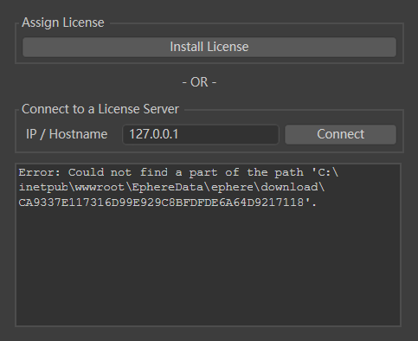Click the Connect button

click(x=340, y=134)
